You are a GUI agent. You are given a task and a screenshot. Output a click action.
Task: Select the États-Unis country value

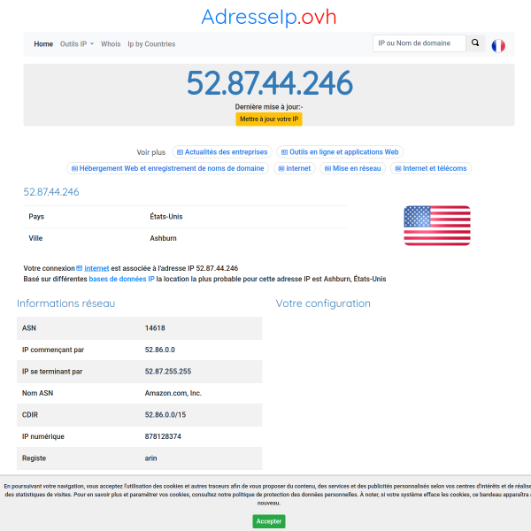(x=166, y=217)
